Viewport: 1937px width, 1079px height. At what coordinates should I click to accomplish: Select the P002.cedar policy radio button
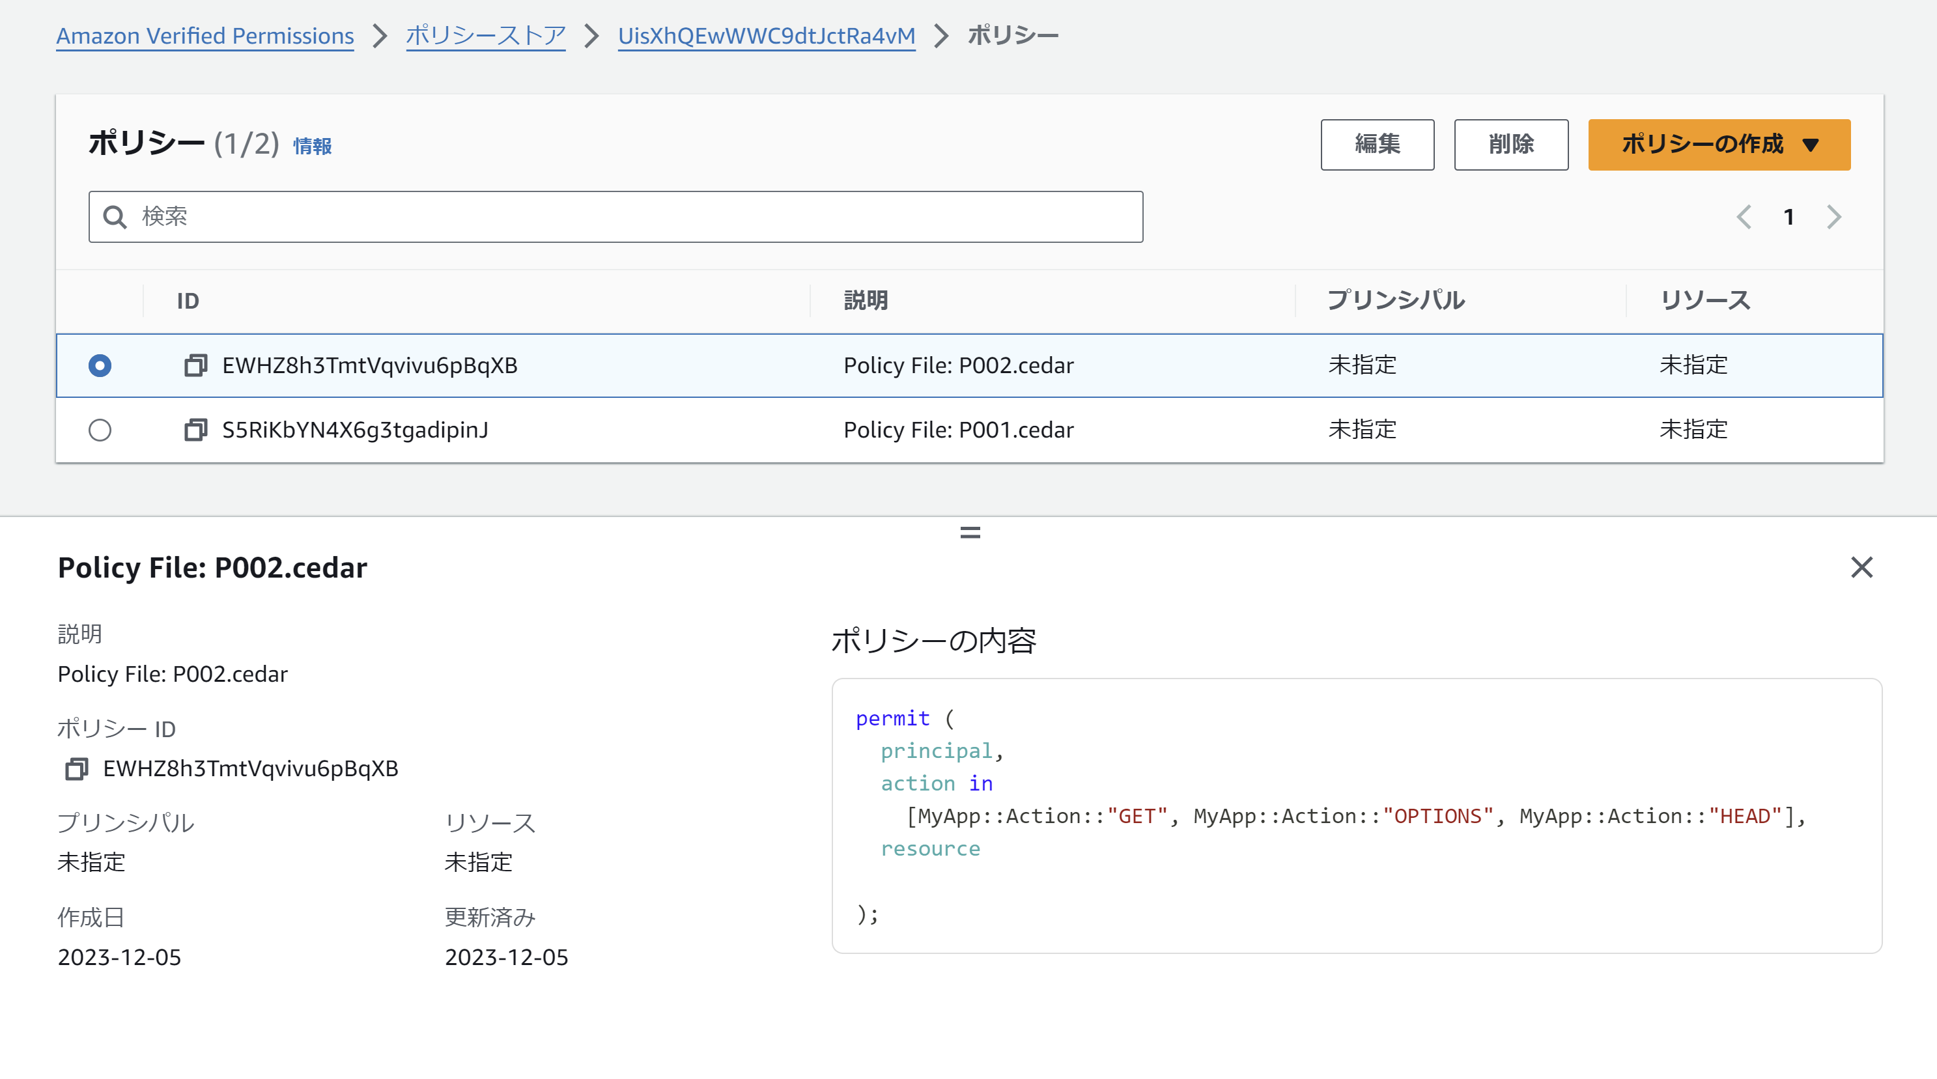tap(100, 365)
